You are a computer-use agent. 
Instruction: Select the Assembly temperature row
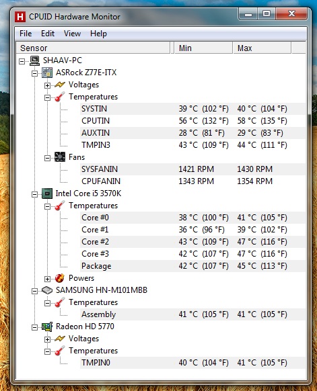(192, 314)
